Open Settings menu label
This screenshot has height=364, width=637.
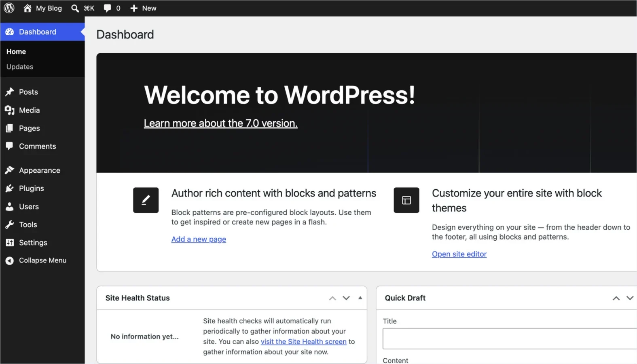tap(33, 243)
